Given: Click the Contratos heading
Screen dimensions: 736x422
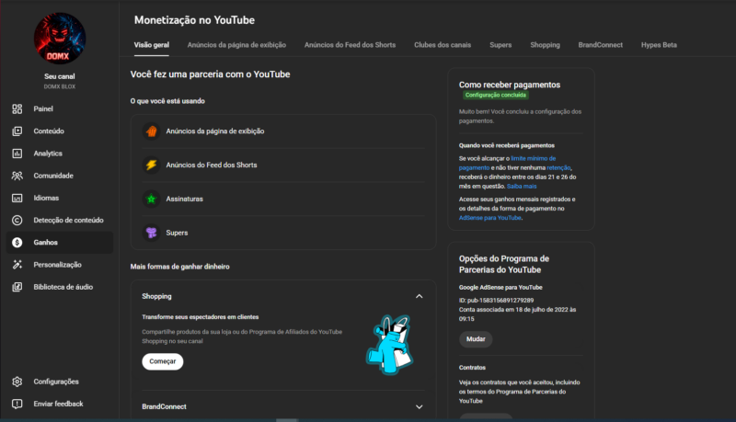Looking at the screenshot, I should (472, 368).
